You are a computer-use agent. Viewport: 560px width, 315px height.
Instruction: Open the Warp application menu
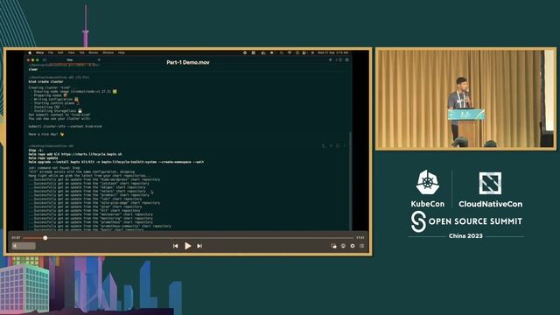click(x=39, y=52)
